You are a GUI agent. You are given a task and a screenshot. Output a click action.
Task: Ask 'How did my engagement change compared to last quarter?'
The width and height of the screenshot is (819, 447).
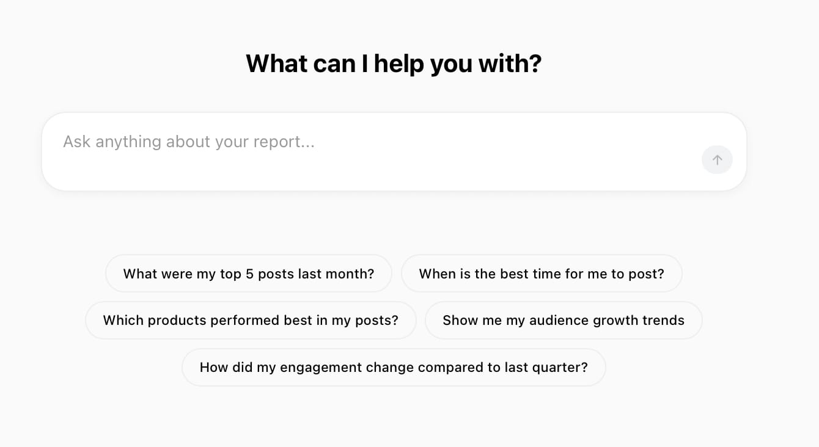pyautogui.click(x=394, y=367)
